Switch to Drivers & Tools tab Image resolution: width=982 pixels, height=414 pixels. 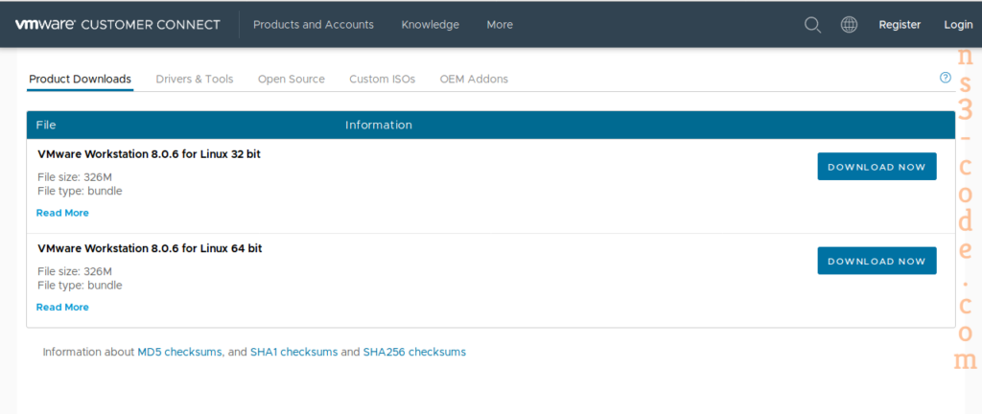point(194,80)
